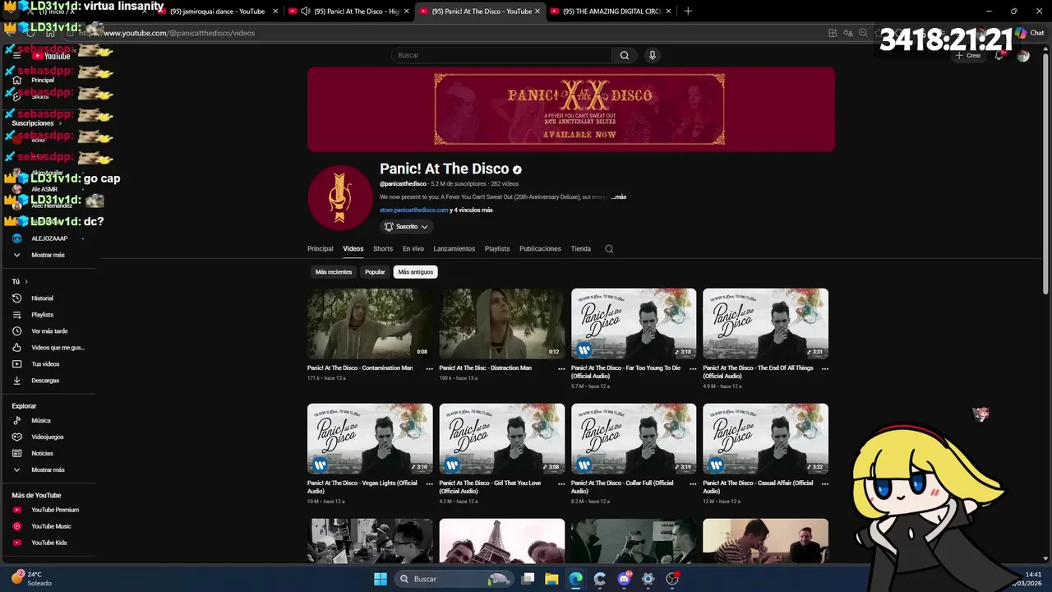This screenshot has width=1052, height=592.
Task: Play the Vegas Lights video thumbnail
Action: coord(370,438)
